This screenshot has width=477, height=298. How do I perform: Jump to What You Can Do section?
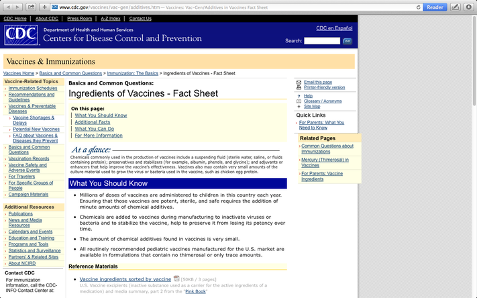95,129
